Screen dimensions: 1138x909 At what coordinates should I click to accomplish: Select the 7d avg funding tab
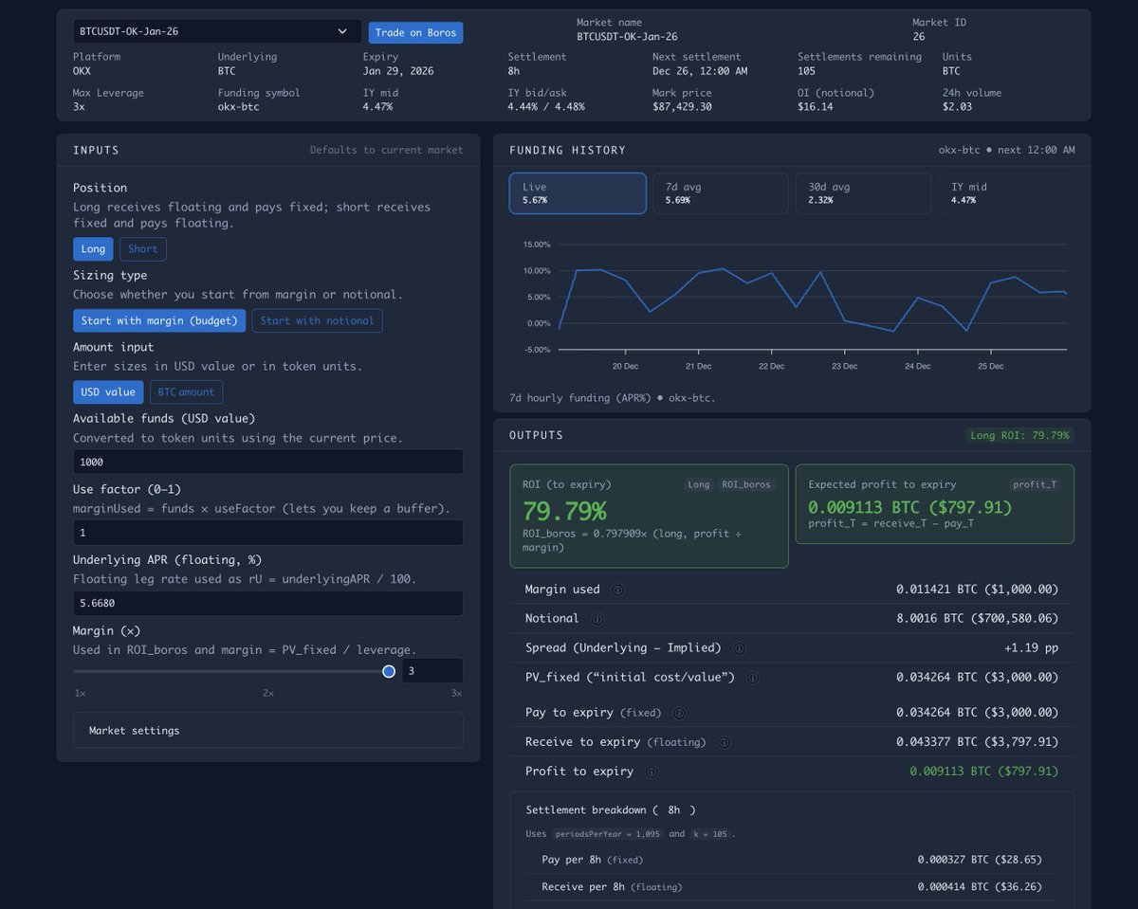coord(721,193)
